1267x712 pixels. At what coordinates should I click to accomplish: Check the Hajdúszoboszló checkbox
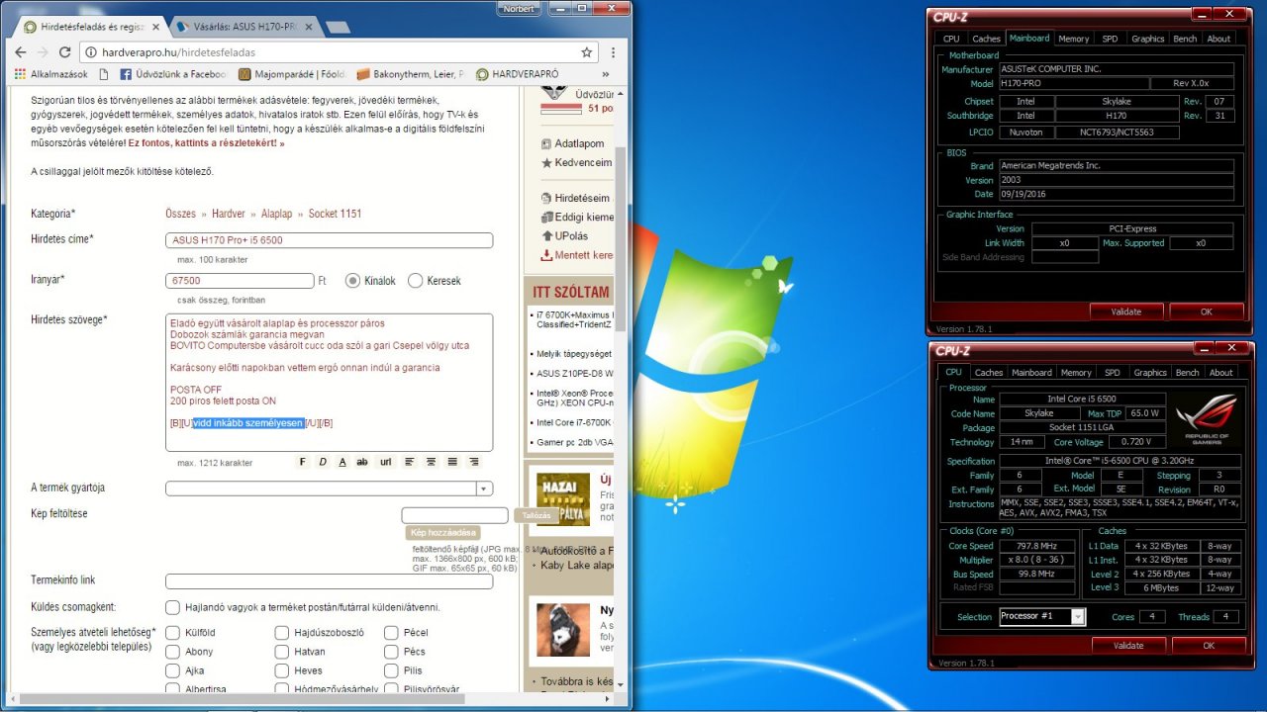(282, 632)
